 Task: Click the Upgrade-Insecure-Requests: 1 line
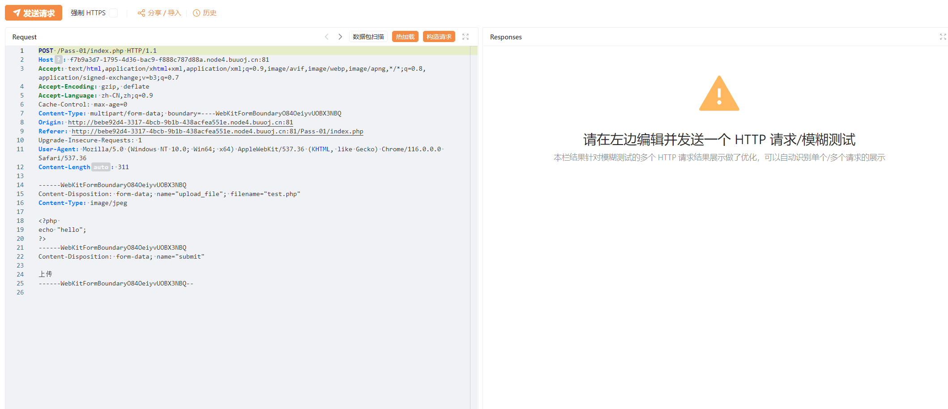(90, 140)
